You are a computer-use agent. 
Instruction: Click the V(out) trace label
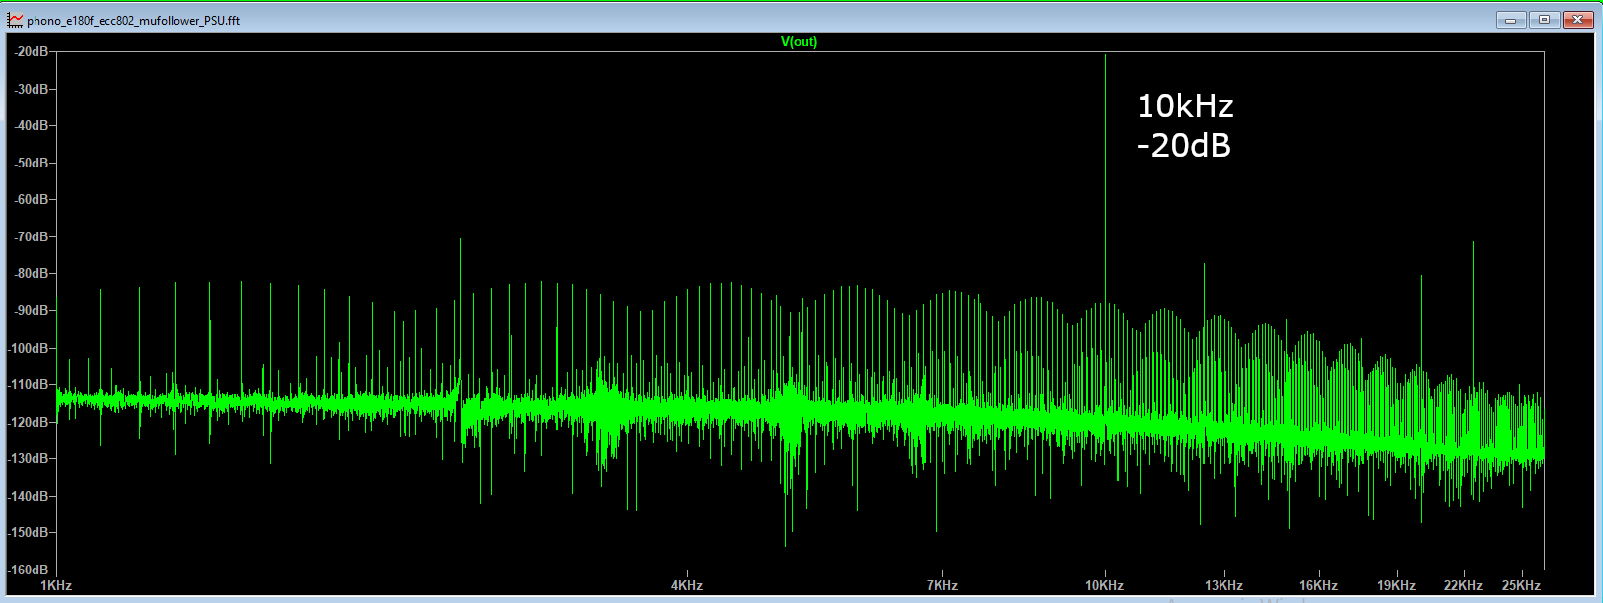click(x=799, y=41)
